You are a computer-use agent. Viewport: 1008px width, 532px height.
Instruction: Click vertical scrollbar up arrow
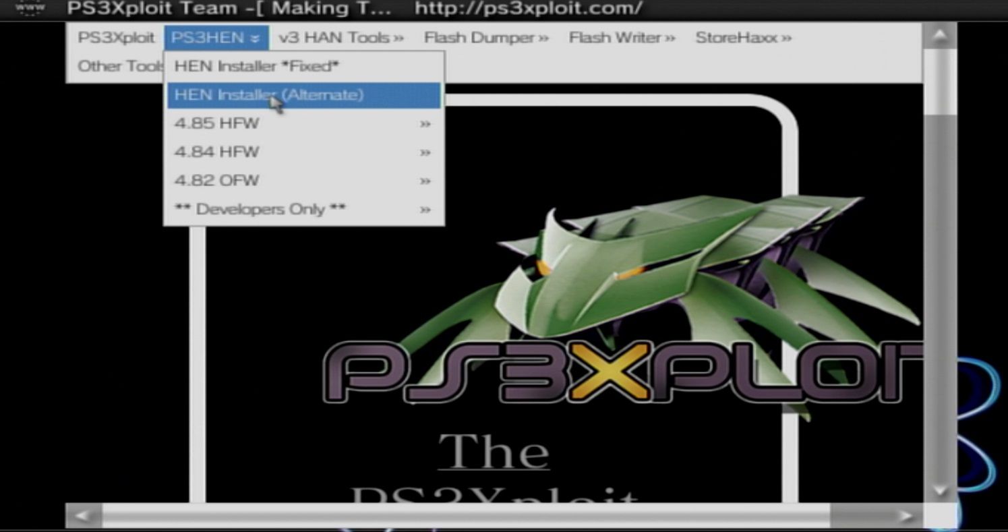tap(939, 34)
